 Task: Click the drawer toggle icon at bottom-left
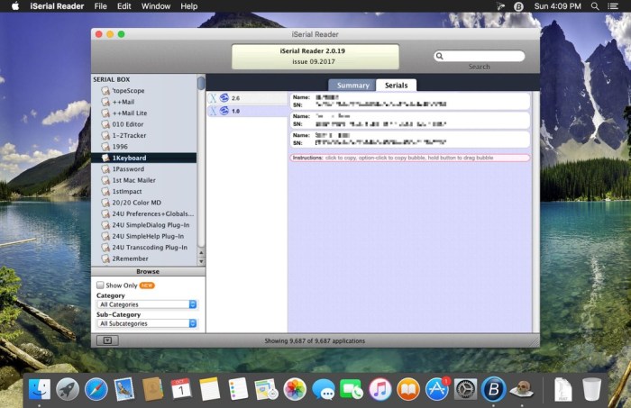[x=107, y=340]
